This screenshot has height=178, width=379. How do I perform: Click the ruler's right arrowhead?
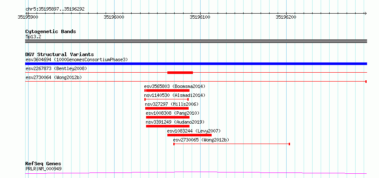(365, 13)
